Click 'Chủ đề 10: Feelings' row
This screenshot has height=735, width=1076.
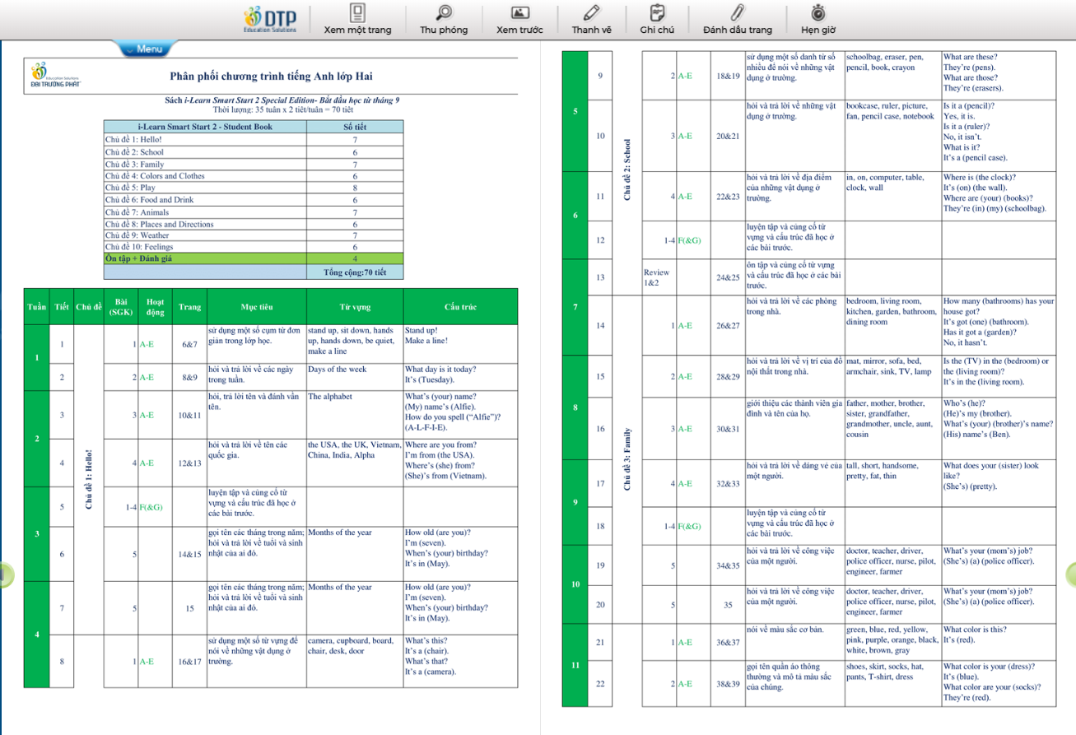pos(254,247)
